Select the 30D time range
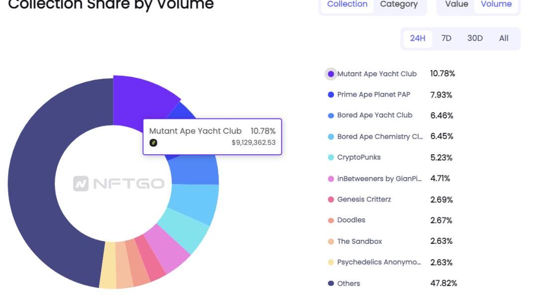Screen dimensions: 538x295 click(475, 38)
